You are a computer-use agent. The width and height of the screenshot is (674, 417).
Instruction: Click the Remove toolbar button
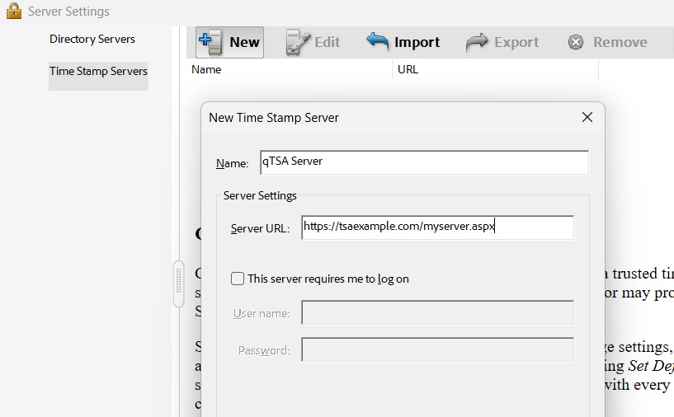[x=607, y=43]
